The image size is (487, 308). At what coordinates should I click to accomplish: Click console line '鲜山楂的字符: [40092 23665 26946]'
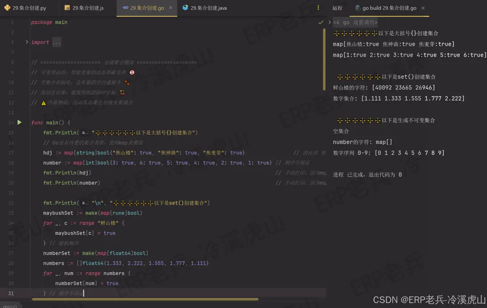point(384,88)
